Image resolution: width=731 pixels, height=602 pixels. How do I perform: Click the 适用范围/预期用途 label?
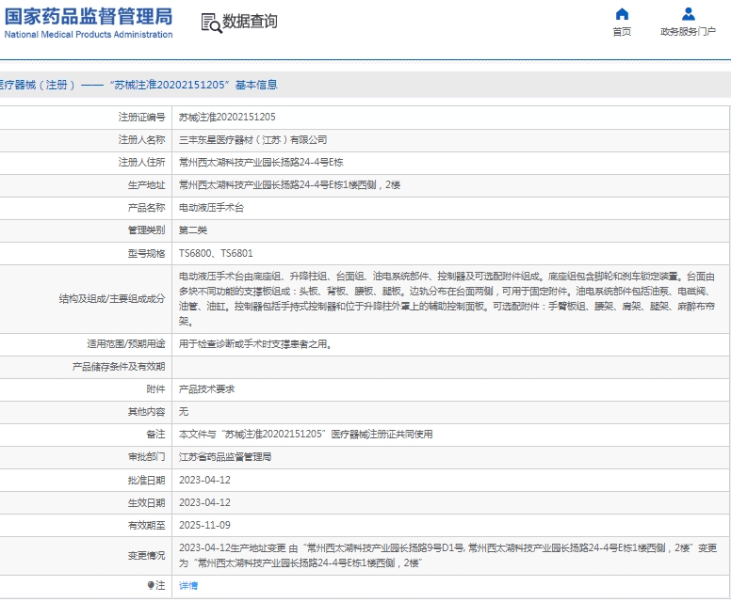[126, 344]
